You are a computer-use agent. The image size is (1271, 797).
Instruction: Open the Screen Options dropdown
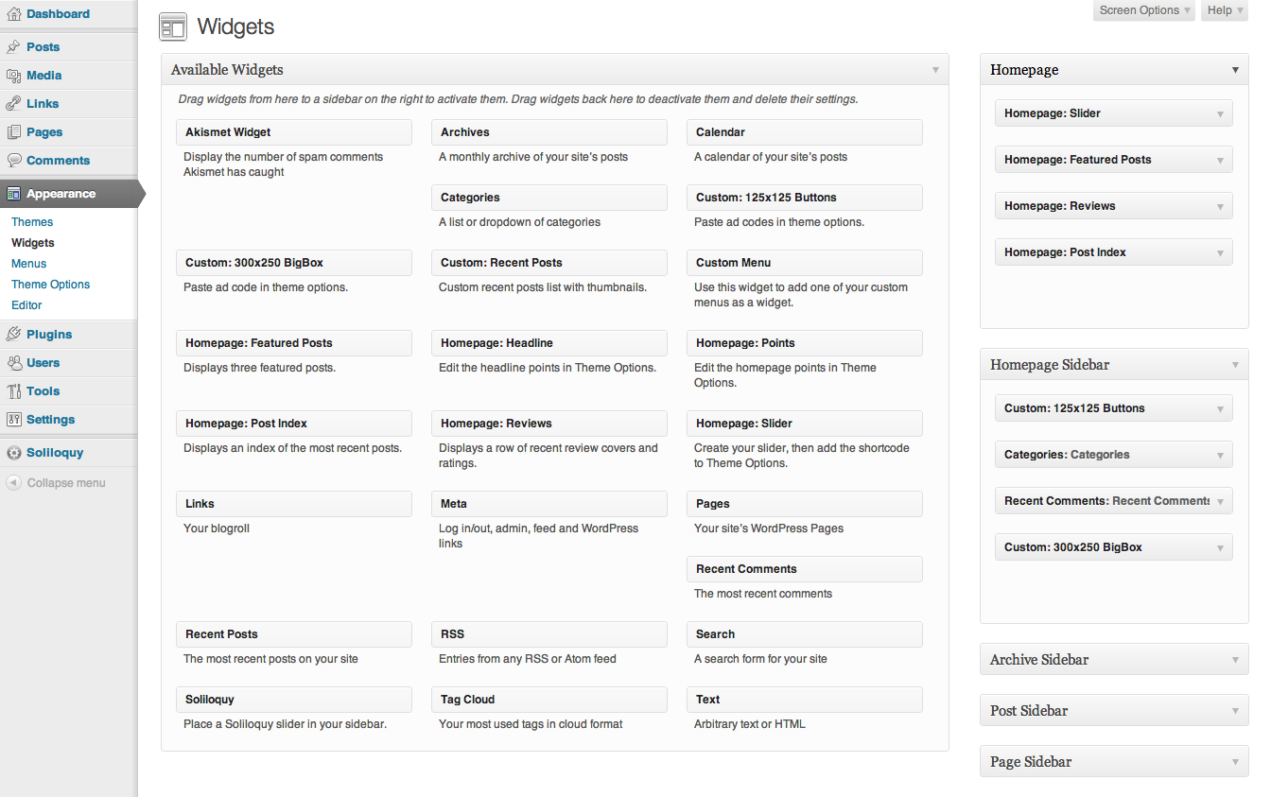[1144, 10]
